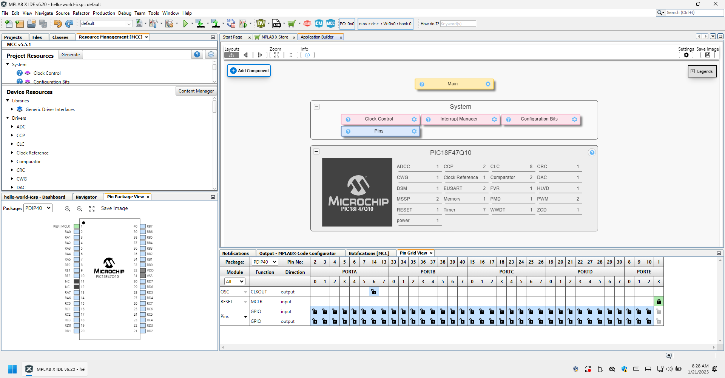This screenshot has height=378, width=725.
Task: Click help icon on the Pins component
Action: [x=348, y=131]
